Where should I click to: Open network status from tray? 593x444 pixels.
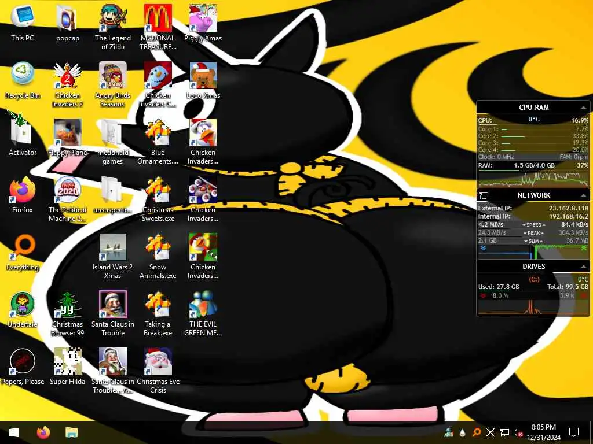click(x=504, y=432)
